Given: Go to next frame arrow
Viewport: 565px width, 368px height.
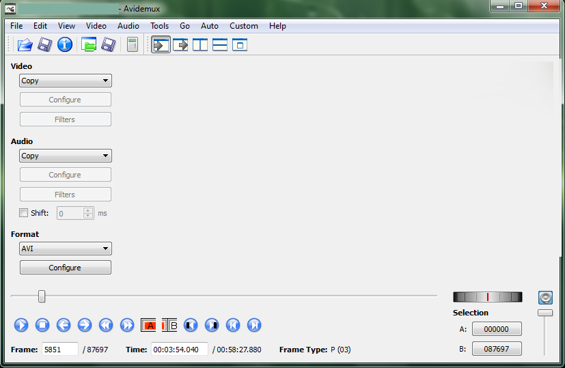Looking at the screenshot, I should point(85,325).
